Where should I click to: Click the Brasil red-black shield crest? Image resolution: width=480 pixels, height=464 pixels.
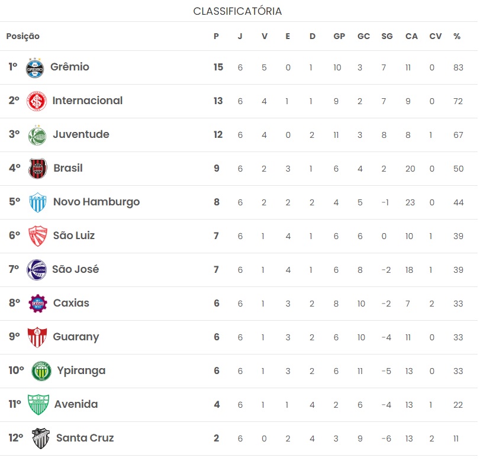(38, 168)
